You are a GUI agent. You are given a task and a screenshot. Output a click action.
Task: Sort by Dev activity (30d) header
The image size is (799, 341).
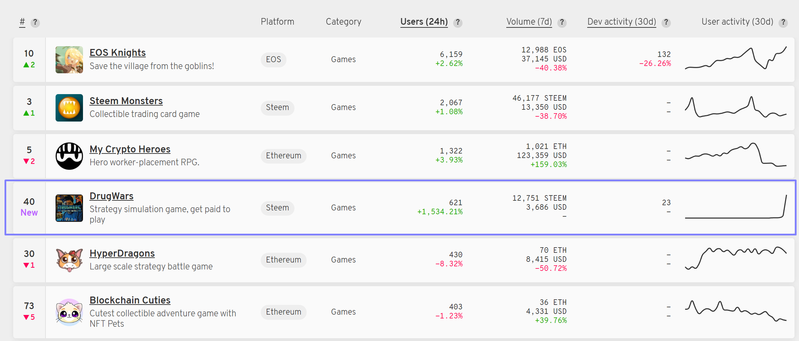622,22
